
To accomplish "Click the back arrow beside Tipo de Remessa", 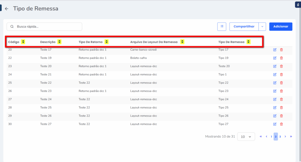I will coord(6,9).
